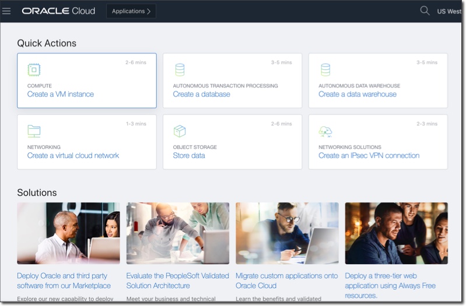
Task: Click the Quick Actions heading
Action: [47, 43]
